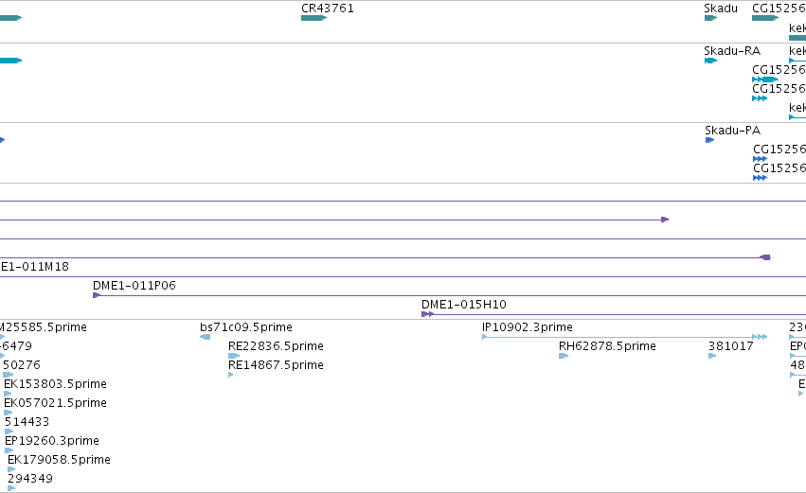Click the Skadu-RA transcript label

coord(732,51)
